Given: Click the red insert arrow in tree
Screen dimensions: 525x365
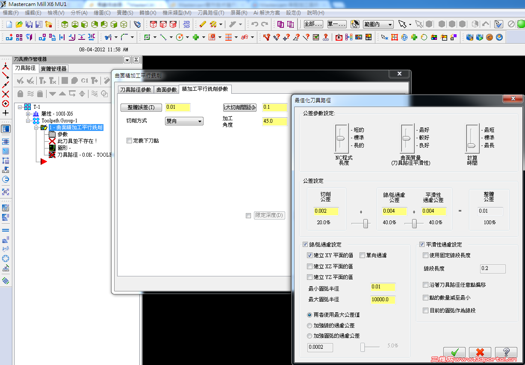Looking at the screenshot, I should [44, 161].
